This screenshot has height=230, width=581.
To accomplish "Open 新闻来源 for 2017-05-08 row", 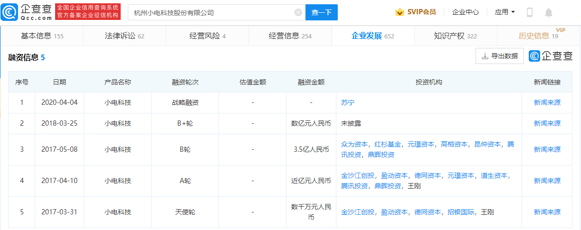I will pyautogui.click(x=547, y=149).
